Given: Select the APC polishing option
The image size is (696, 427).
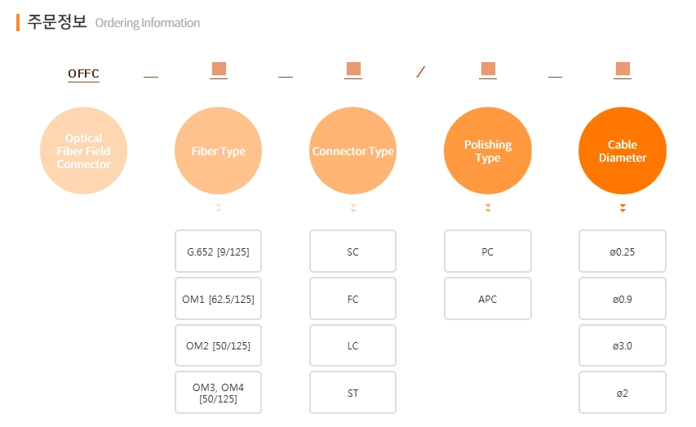Looking at the screenshot, I should point(487,299).
